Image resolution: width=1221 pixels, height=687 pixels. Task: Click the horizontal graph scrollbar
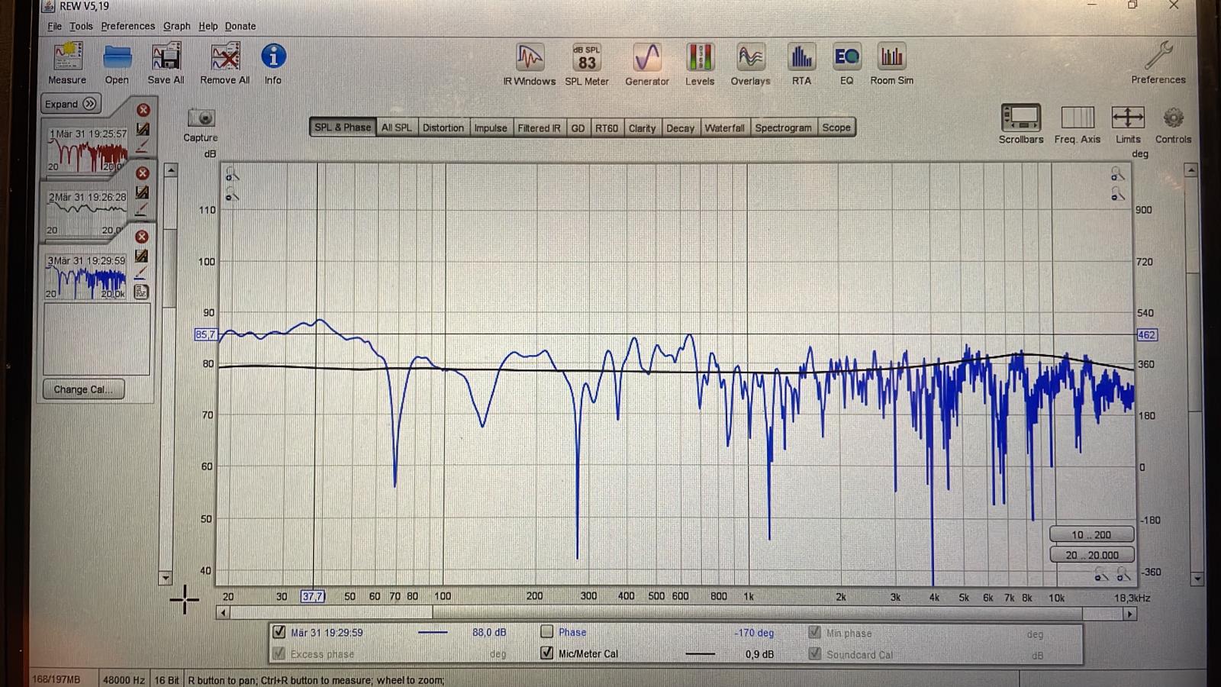coord(675,613)
